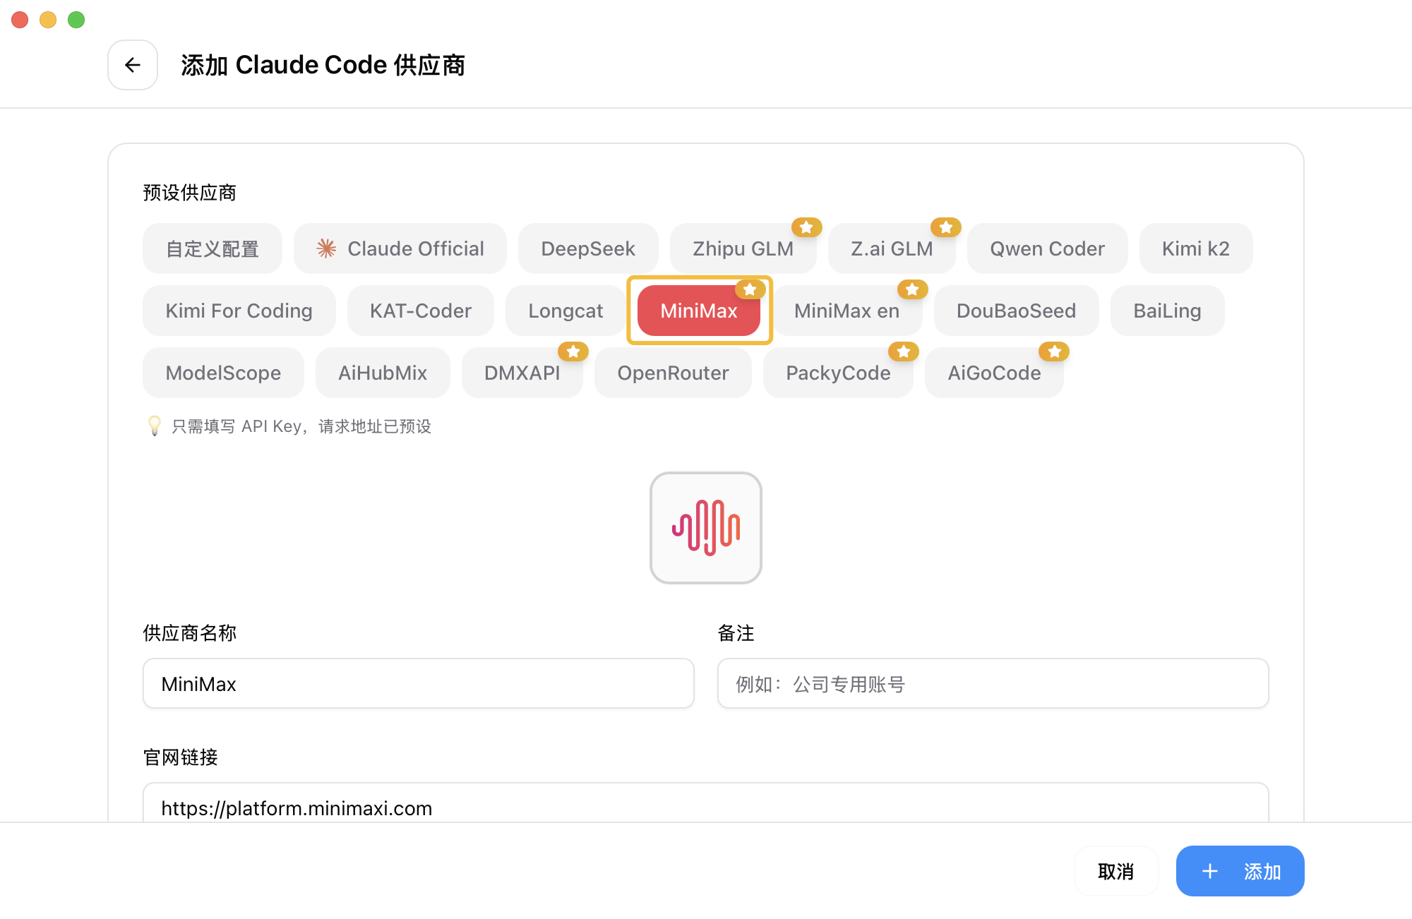Click the star badge on Z.ai GLM
This screenshot has height=919, width=1412.
[945, 227]
